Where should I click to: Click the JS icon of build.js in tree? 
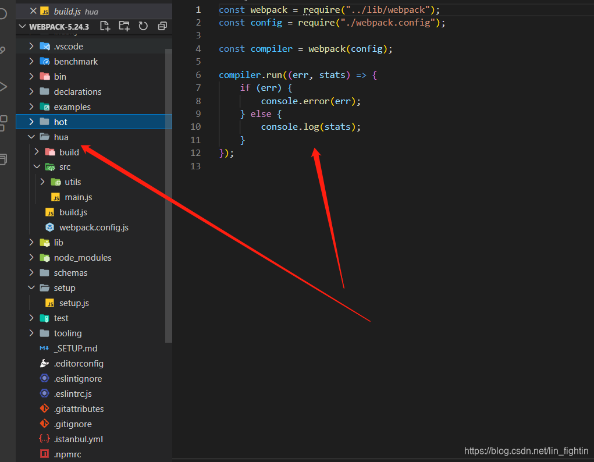[50, 212]
